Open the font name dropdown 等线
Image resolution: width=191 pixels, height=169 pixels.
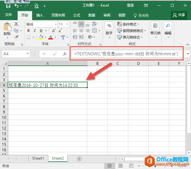coord(56,24)
